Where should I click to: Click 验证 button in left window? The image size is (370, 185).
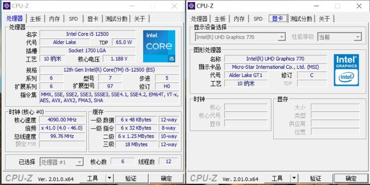coord(131,179)
